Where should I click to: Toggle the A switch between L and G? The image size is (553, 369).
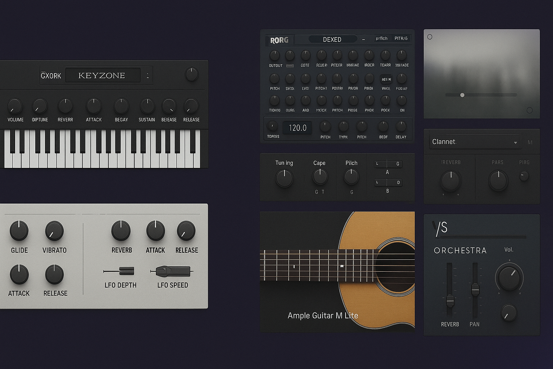coord(387,164)
